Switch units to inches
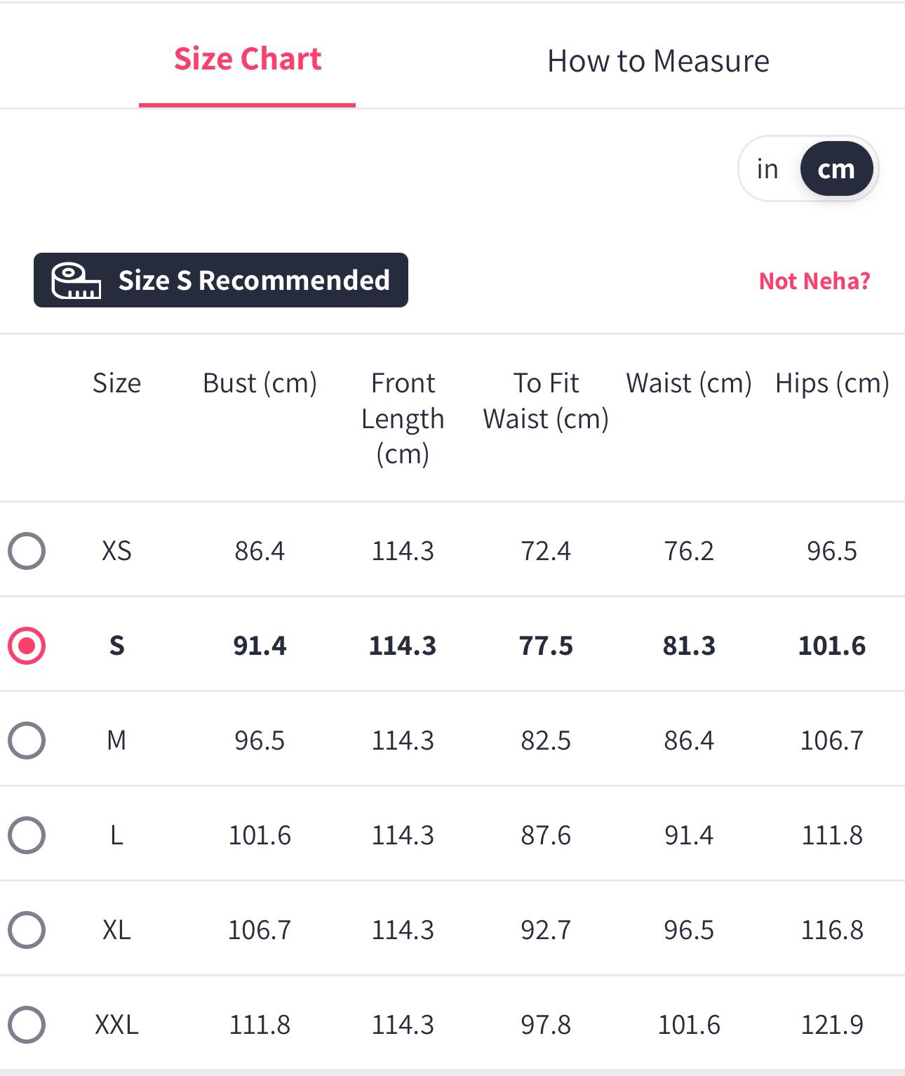905x1076 pixels. click(767, 169)
